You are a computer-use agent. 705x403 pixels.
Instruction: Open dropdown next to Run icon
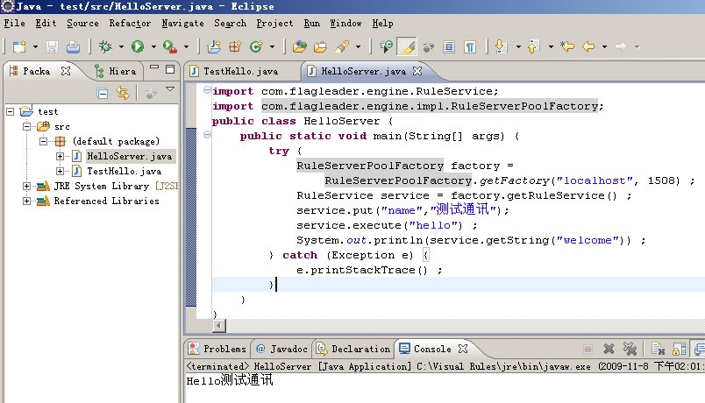point(153,46)
